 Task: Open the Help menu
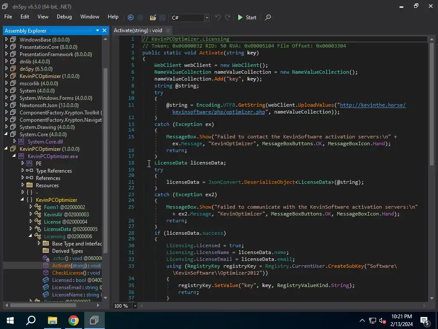click(x=113, y=17)
